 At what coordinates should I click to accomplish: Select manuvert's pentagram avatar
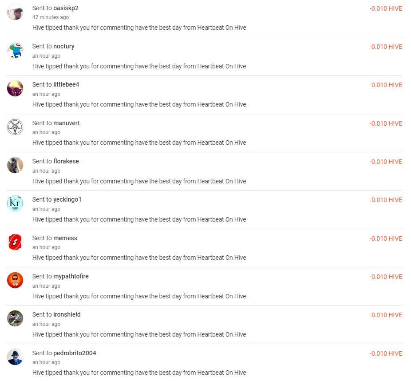[15, 127]
